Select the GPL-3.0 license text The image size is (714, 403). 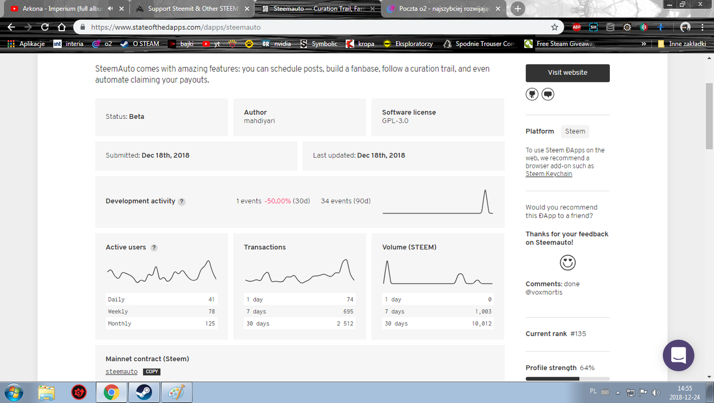click(395, 120)
